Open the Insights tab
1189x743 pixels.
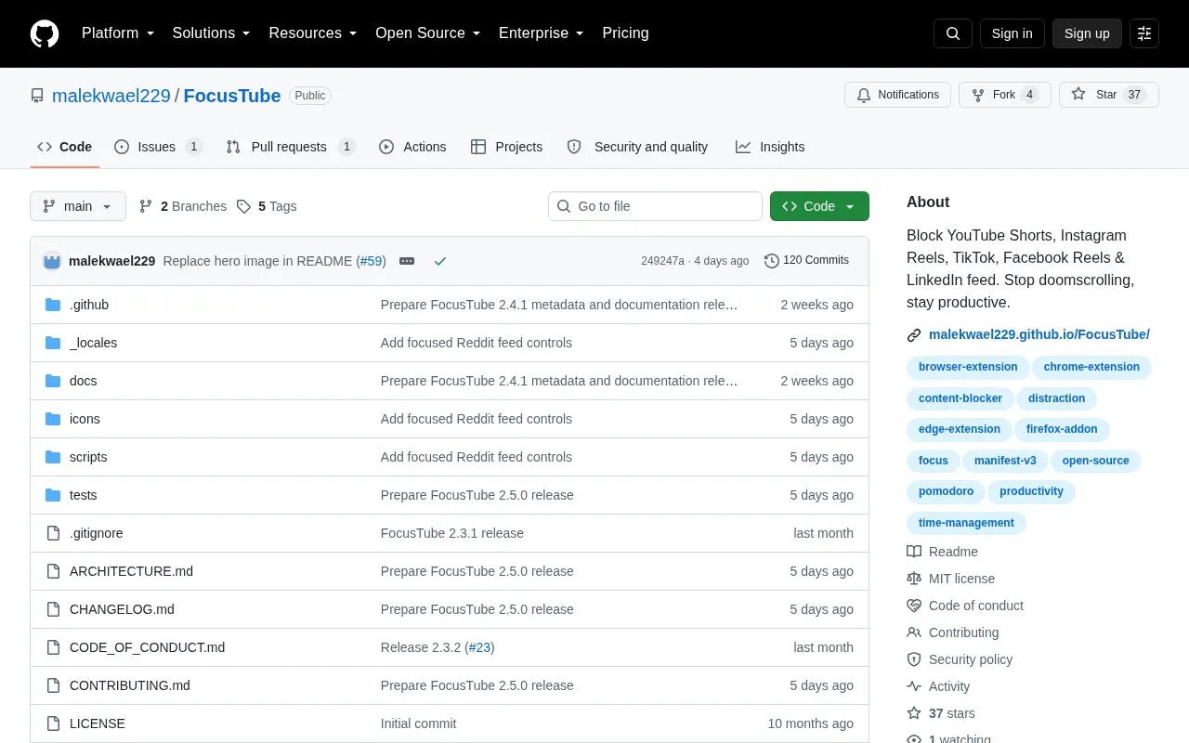(x=770, y=147)
